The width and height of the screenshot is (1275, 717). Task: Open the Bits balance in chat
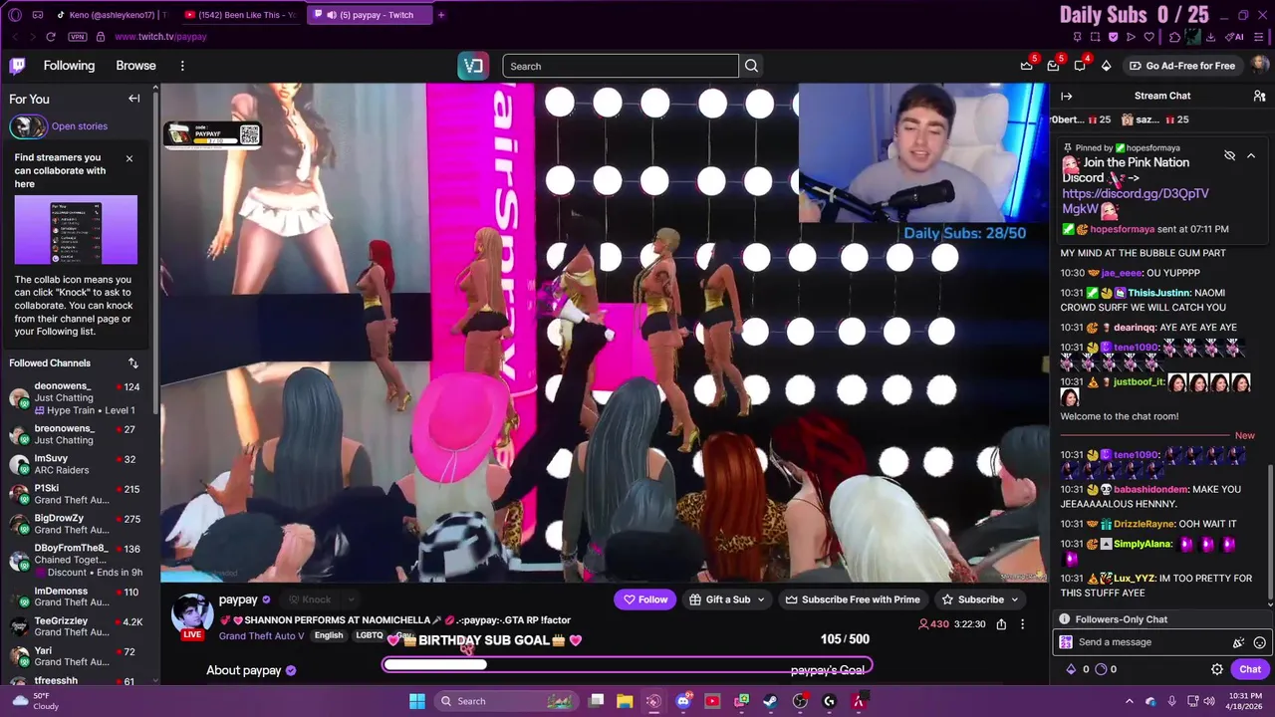tap(1079, 669)
